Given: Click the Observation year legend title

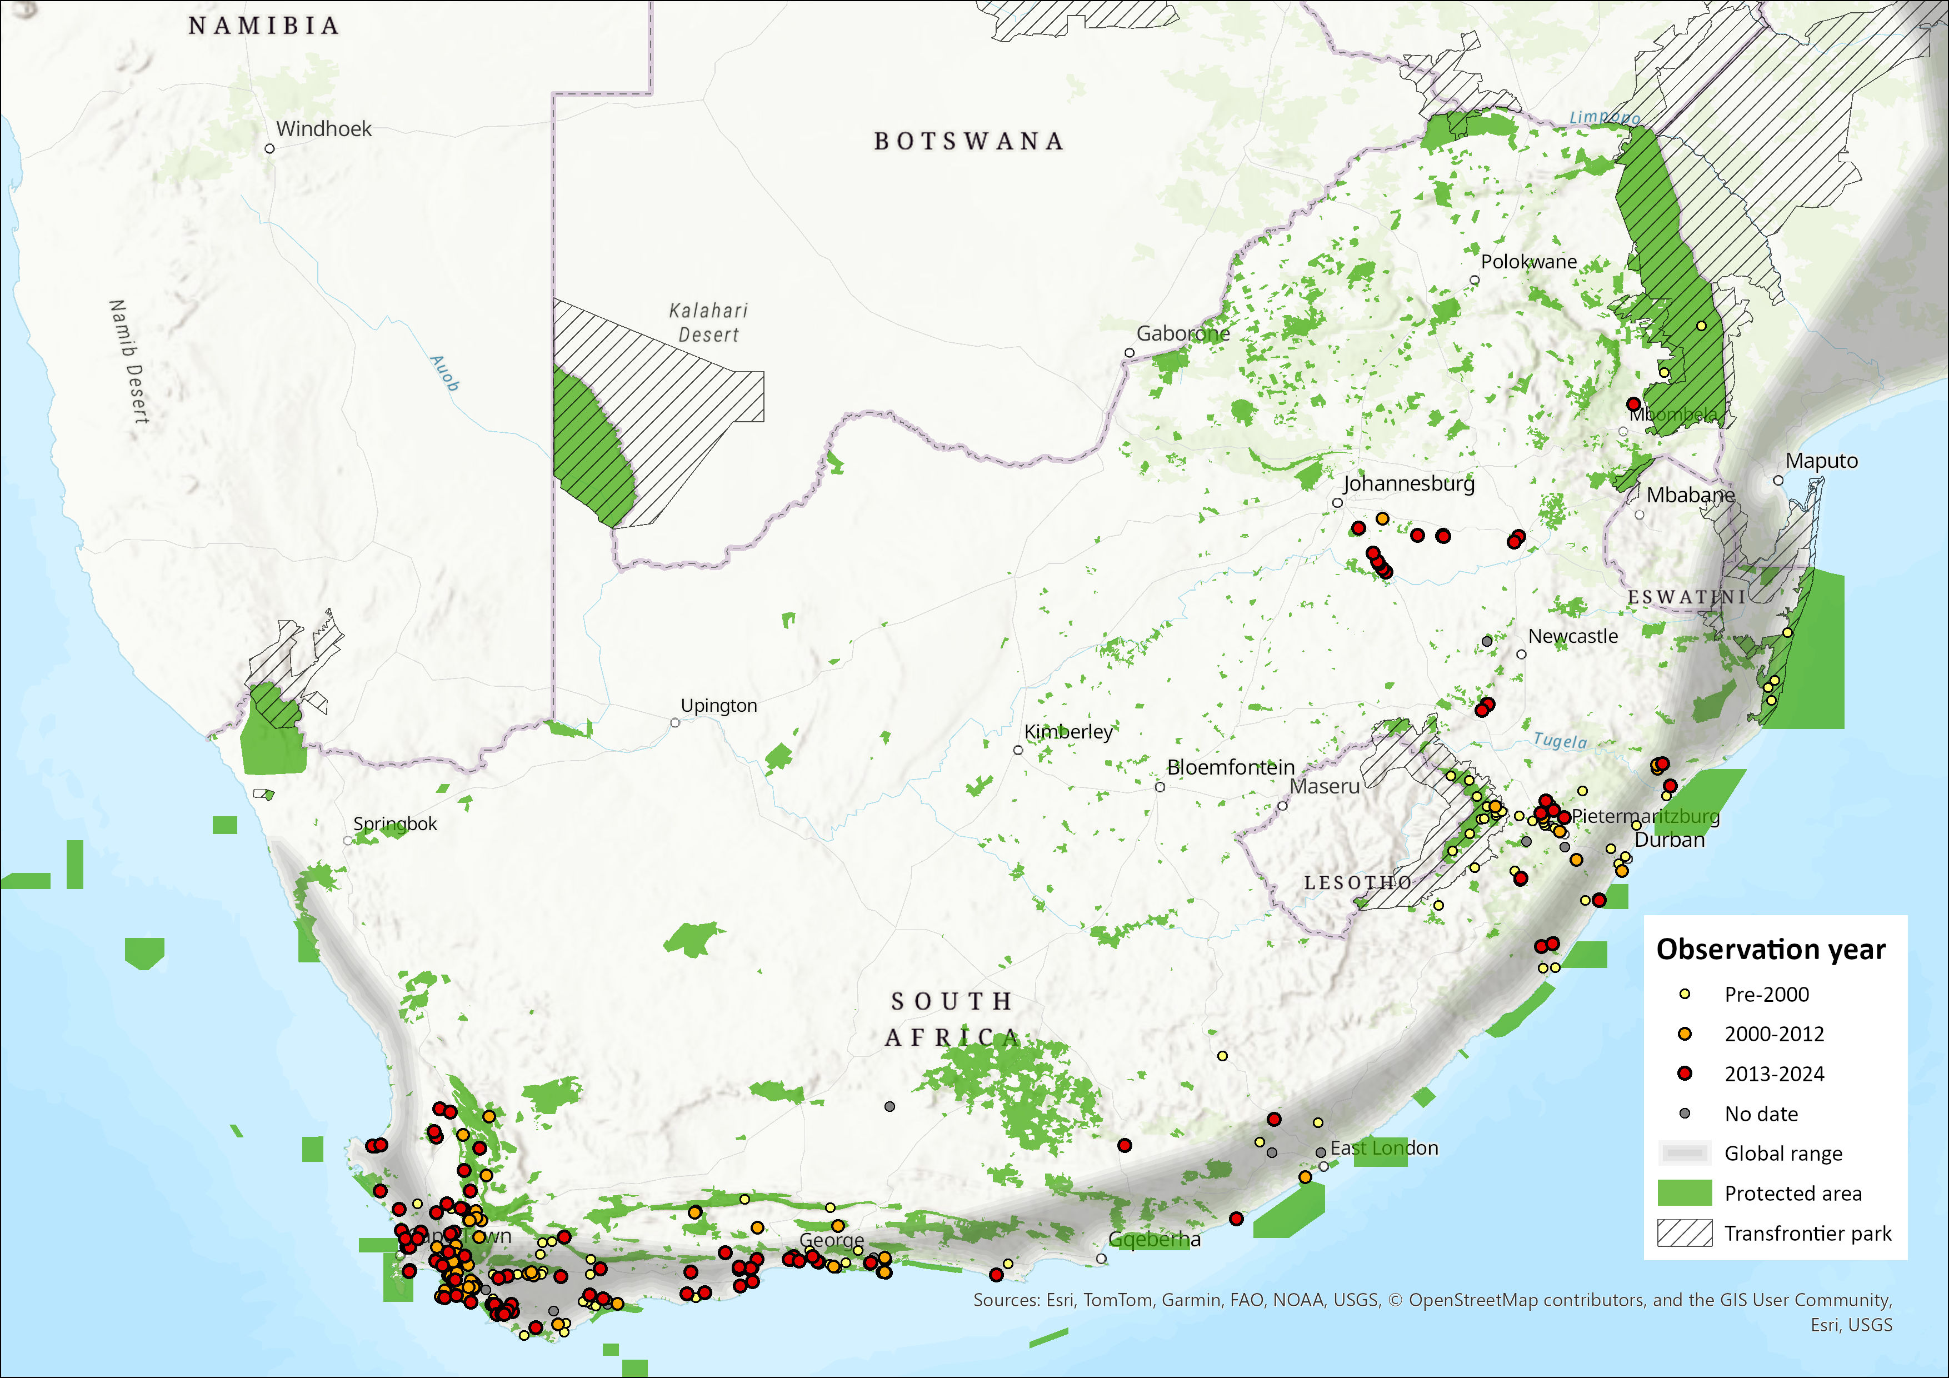Looking at the screenshot, I should [x=1771, y=949].
